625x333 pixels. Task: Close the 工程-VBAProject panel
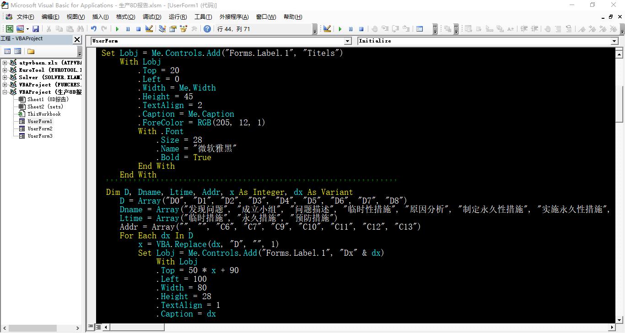coord(77,39)
